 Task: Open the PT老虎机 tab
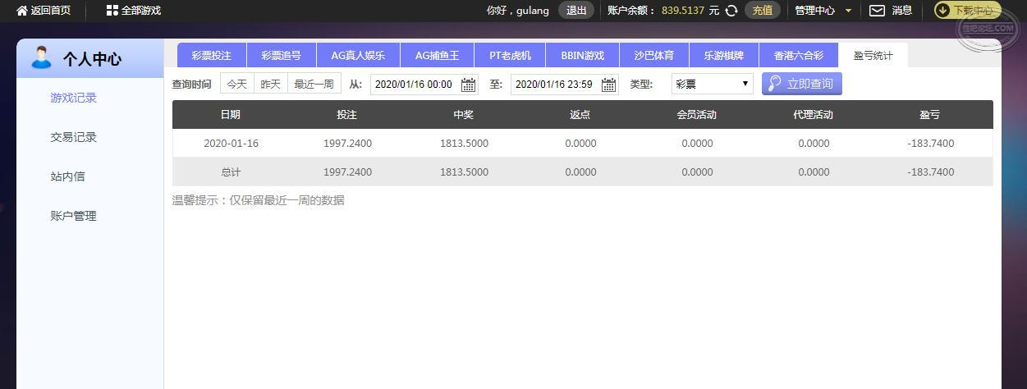[511, 55]
